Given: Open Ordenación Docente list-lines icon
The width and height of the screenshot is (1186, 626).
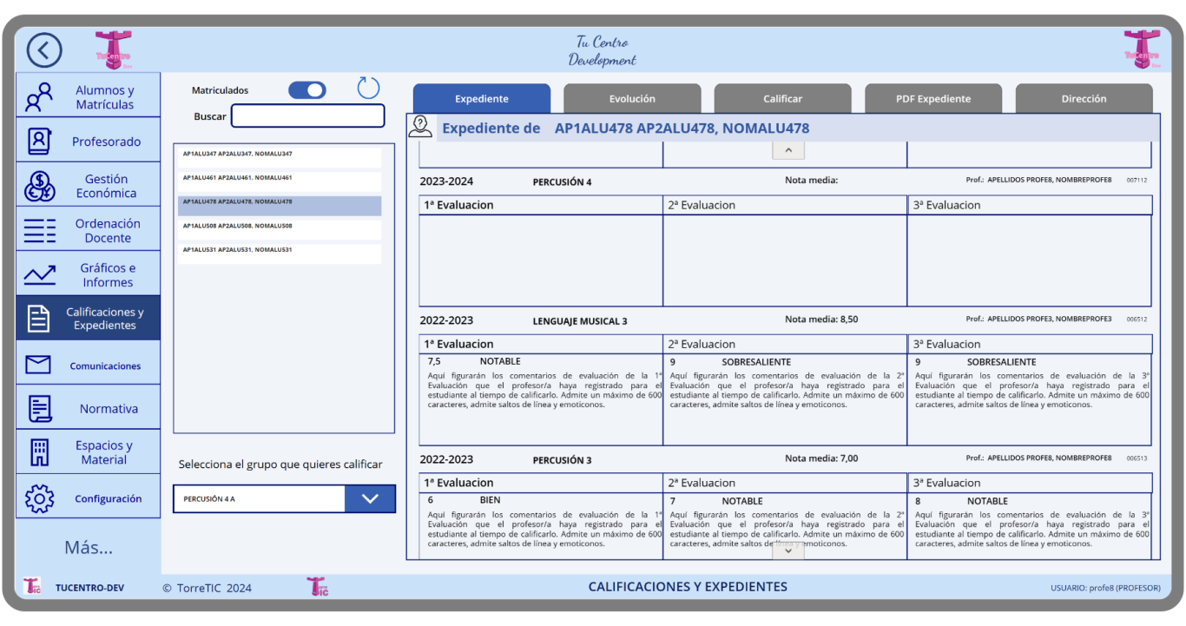Looking at the screenshot, I should click(39, 230).
